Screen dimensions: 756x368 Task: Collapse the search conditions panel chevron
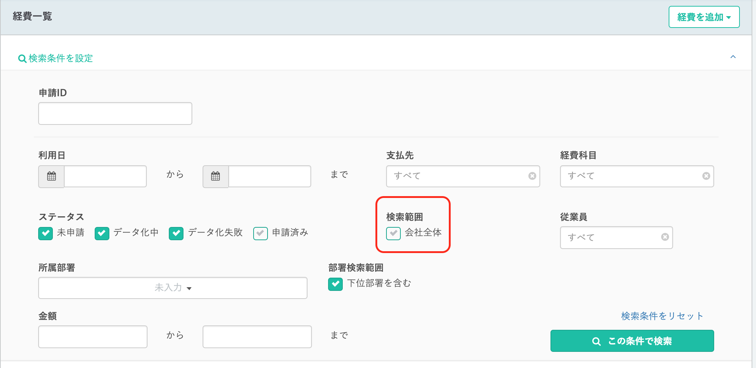(733, 57)
